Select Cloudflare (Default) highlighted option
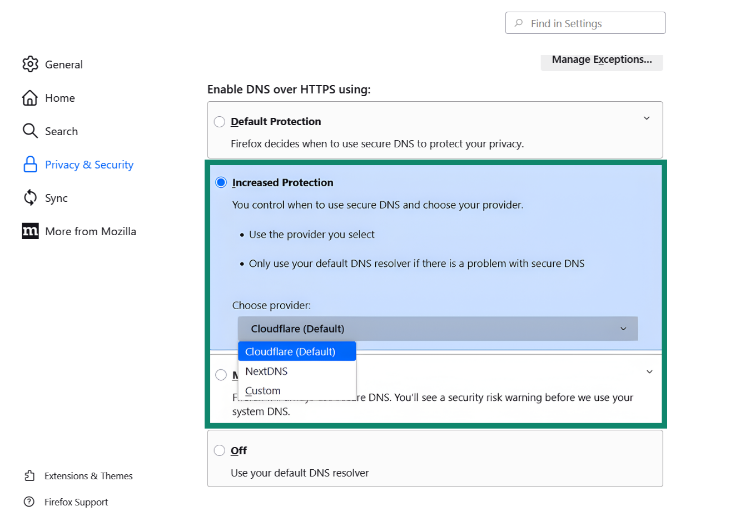 tap(291, 351)
